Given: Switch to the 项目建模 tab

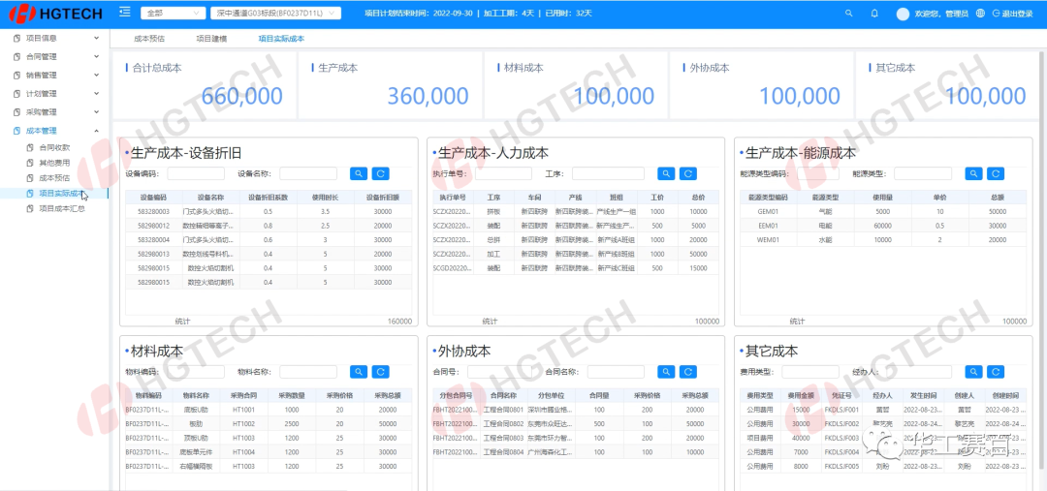Looking at the screenshot, I should (211, 39).
